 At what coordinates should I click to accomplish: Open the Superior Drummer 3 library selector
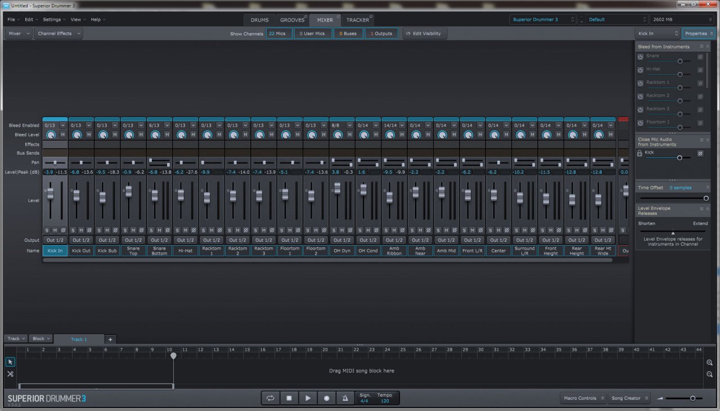(x=543, y=19)
